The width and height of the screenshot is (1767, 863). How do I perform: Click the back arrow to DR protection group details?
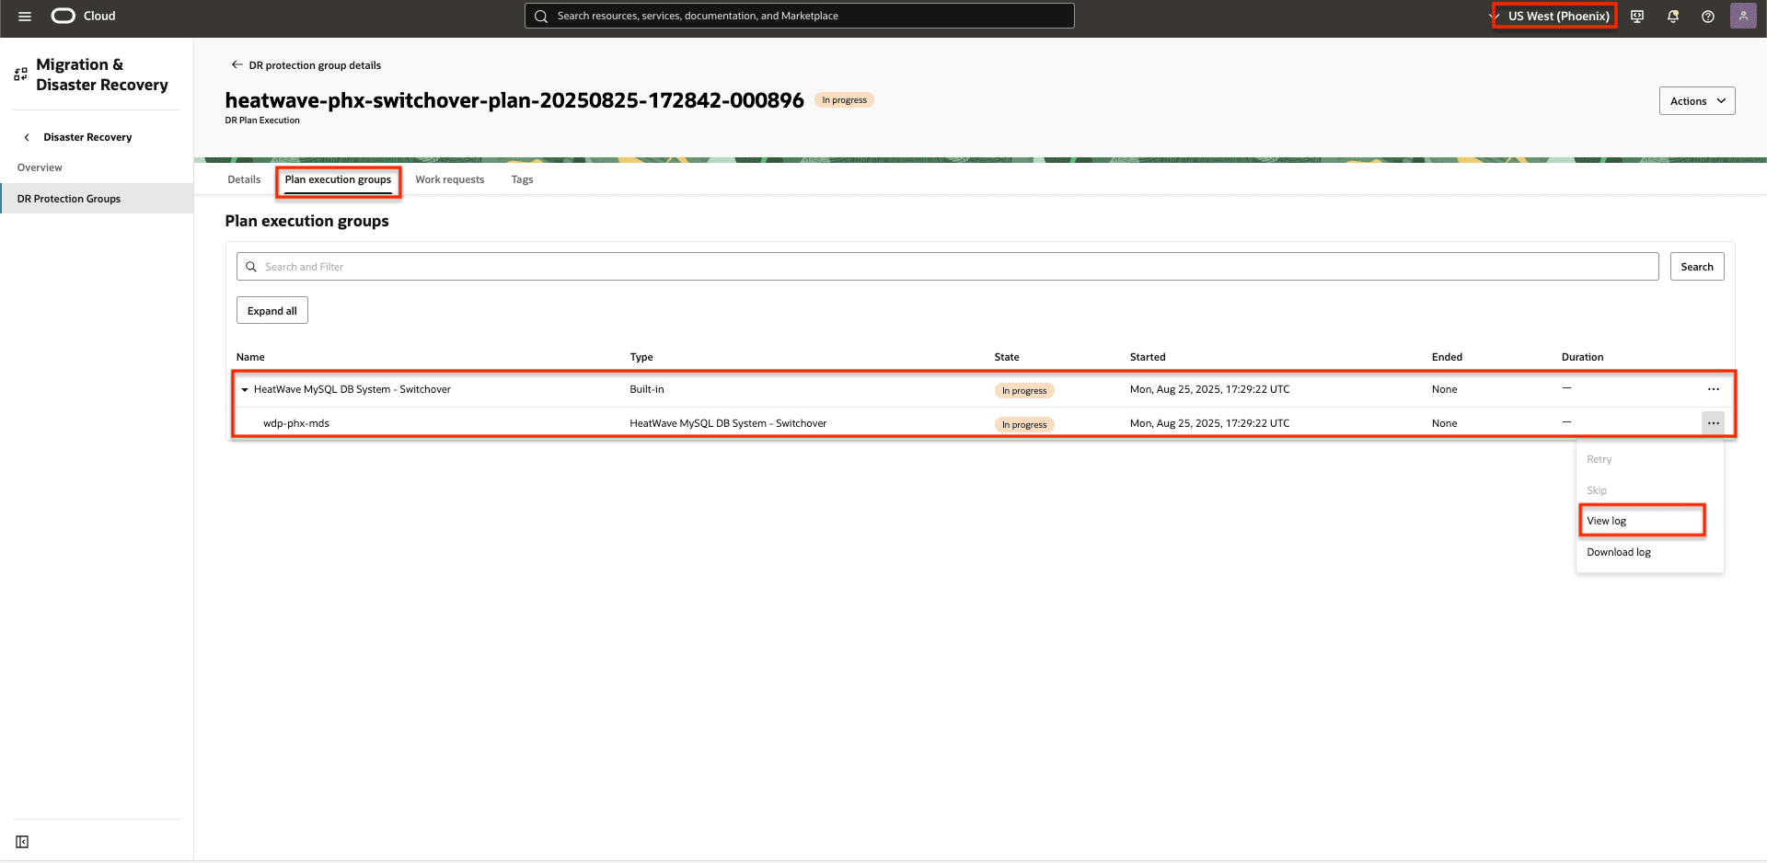click(237, 64)
